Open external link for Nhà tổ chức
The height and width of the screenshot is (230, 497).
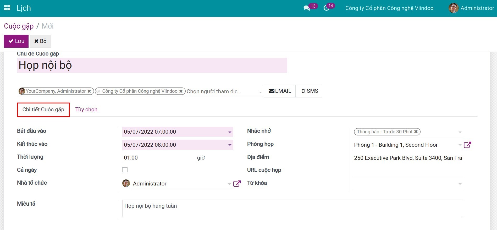[237, 184]
